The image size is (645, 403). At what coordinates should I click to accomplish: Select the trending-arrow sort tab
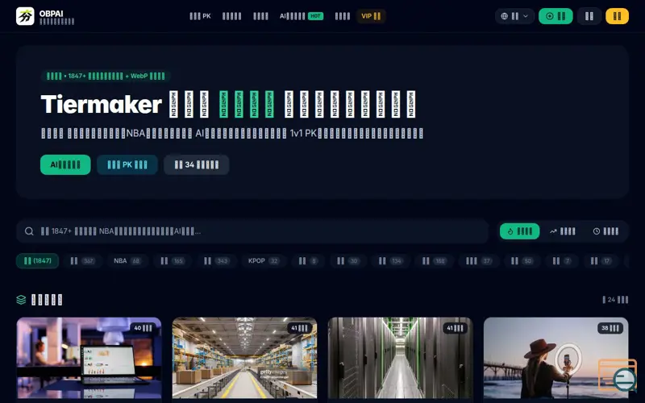click(x=562, y=231)
